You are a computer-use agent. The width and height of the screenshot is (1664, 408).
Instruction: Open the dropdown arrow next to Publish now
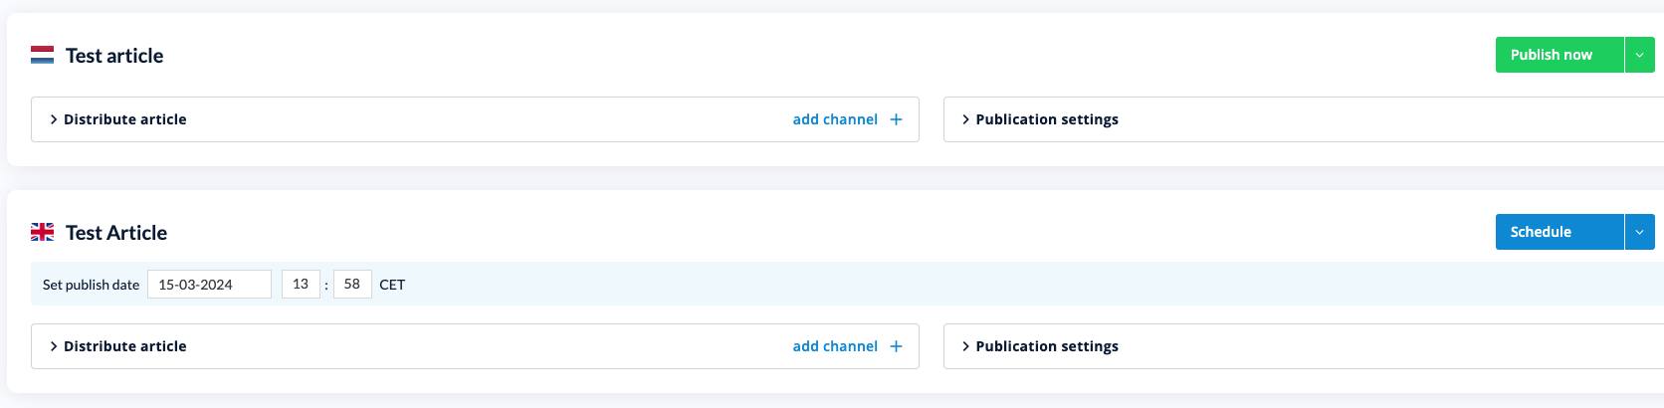point(1639,55)
